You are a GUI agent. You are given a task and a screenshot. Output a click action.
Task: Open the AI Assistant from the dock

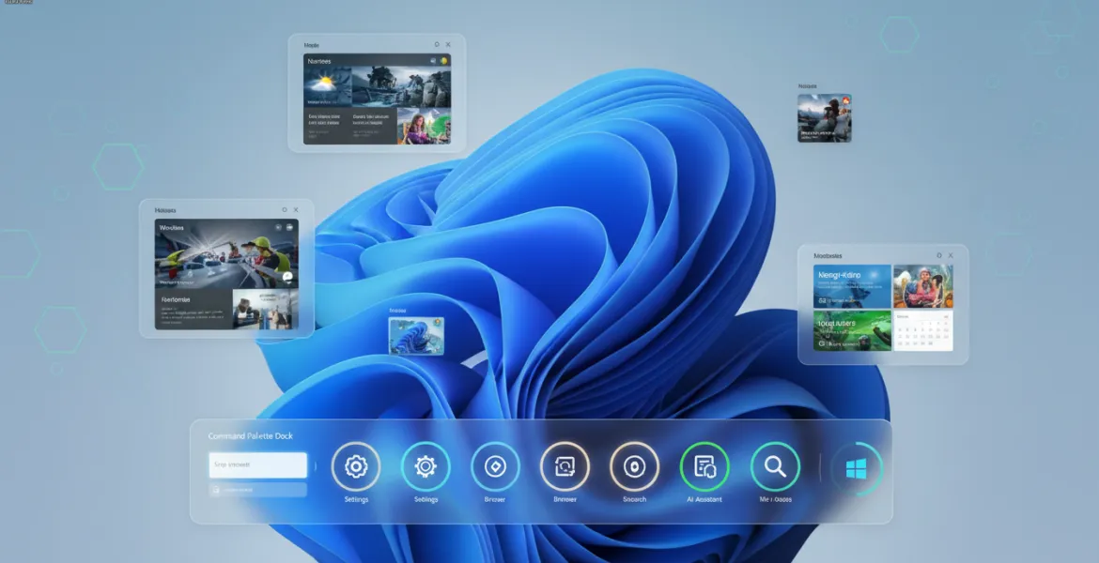point(704,464)
